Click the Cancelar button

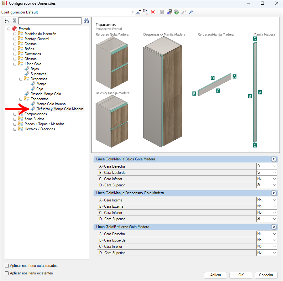266,275
